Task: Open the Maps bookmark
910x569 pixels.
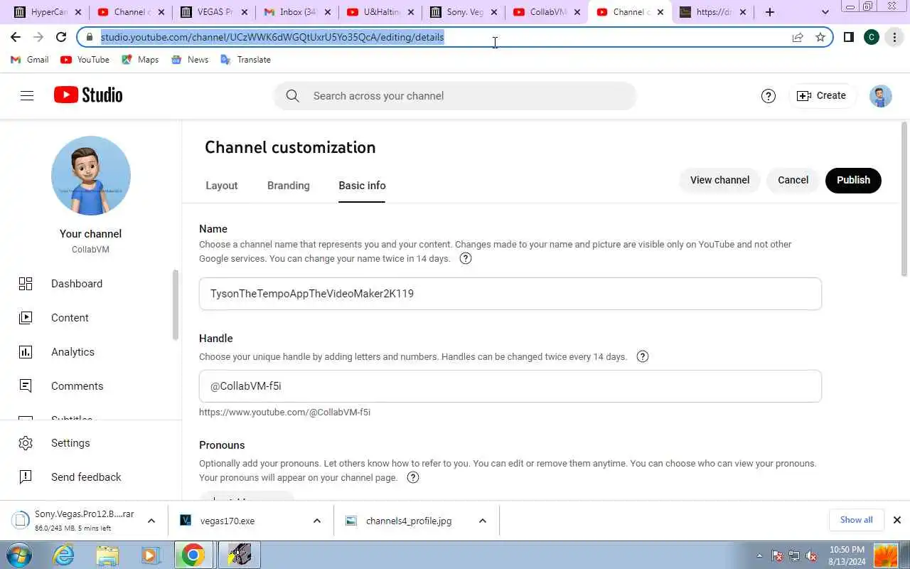Action: [140, 60]
